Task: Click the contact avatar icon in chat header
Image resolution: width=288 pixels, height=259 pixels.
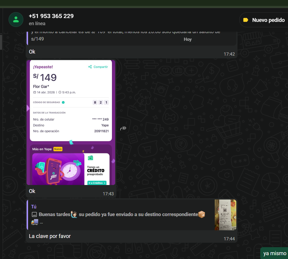Action: click(16, 20)
